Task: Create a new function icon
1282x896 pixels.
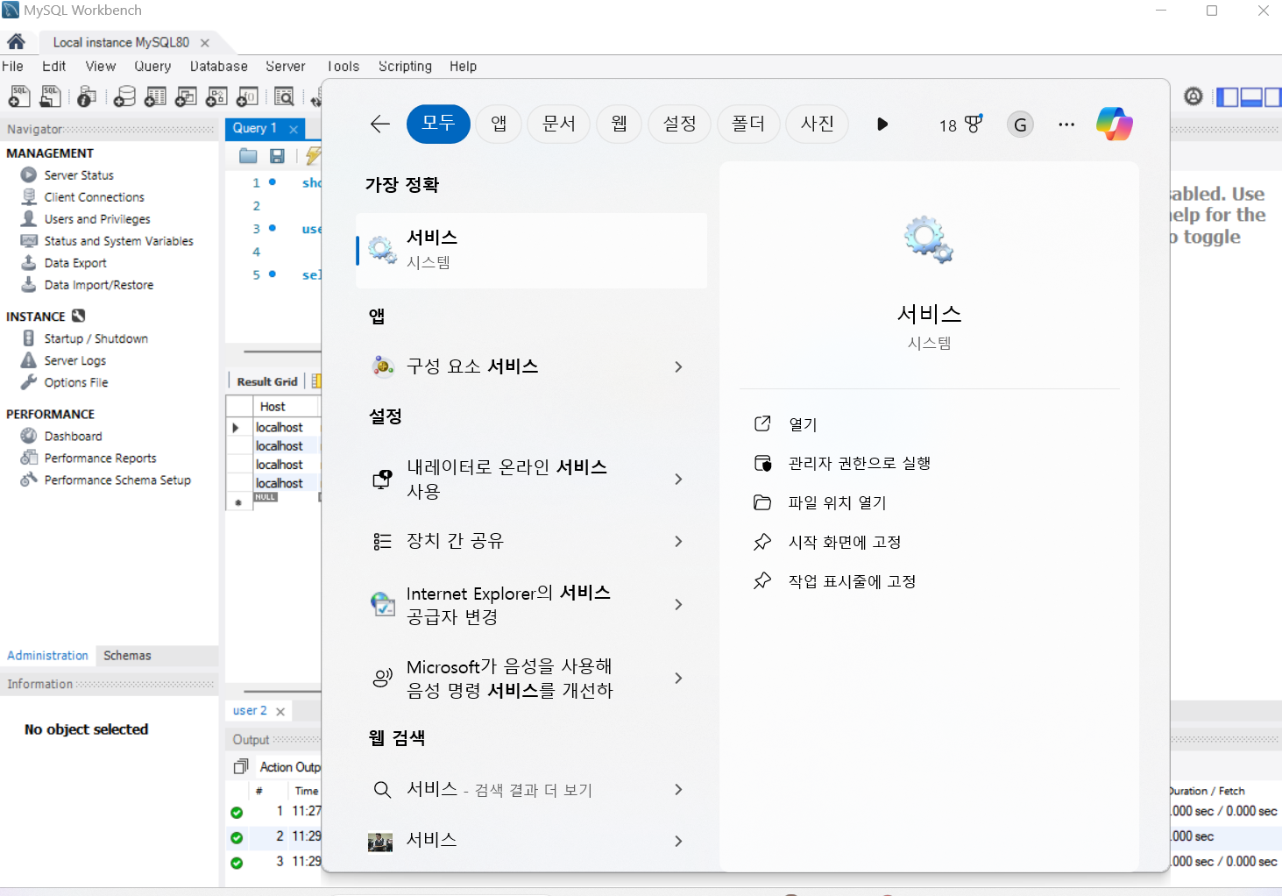Action: pos(247,96)
